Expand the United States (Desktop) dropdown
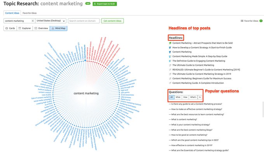The width and height of the screenshot is (264, 152). coord(51,21)
